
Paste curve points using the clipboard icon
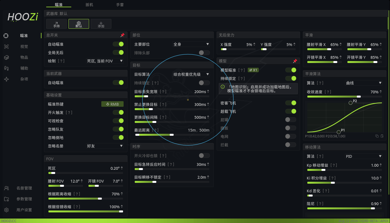382,136
